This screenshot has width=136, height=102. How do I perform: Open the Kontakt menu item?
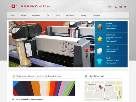click(x=83, y=15)
